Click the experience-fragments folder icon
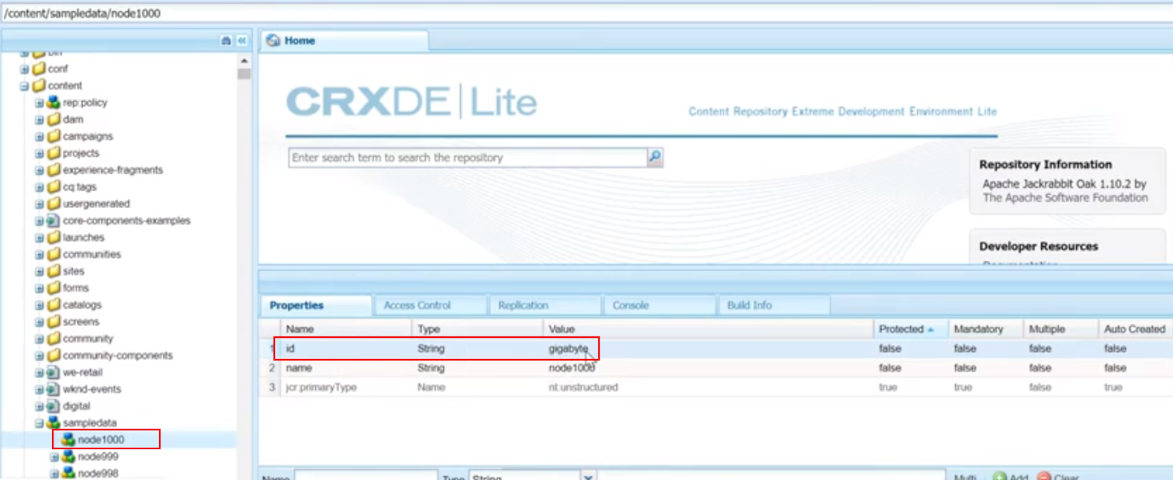1173x480 pixels. pyautogui.click(x=54, y=169)
